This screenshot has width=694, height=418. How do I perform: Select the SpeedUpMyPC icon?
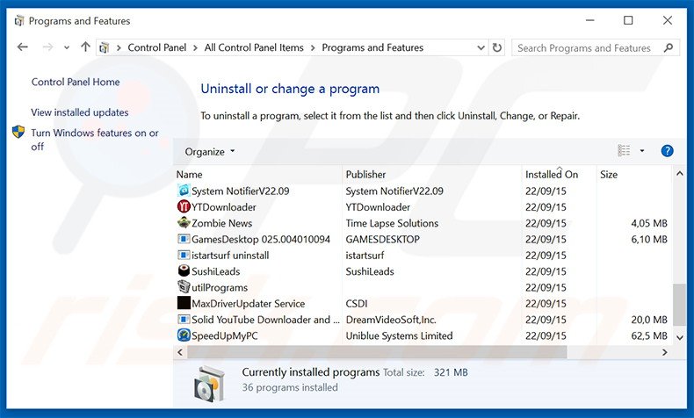(184, 335)
